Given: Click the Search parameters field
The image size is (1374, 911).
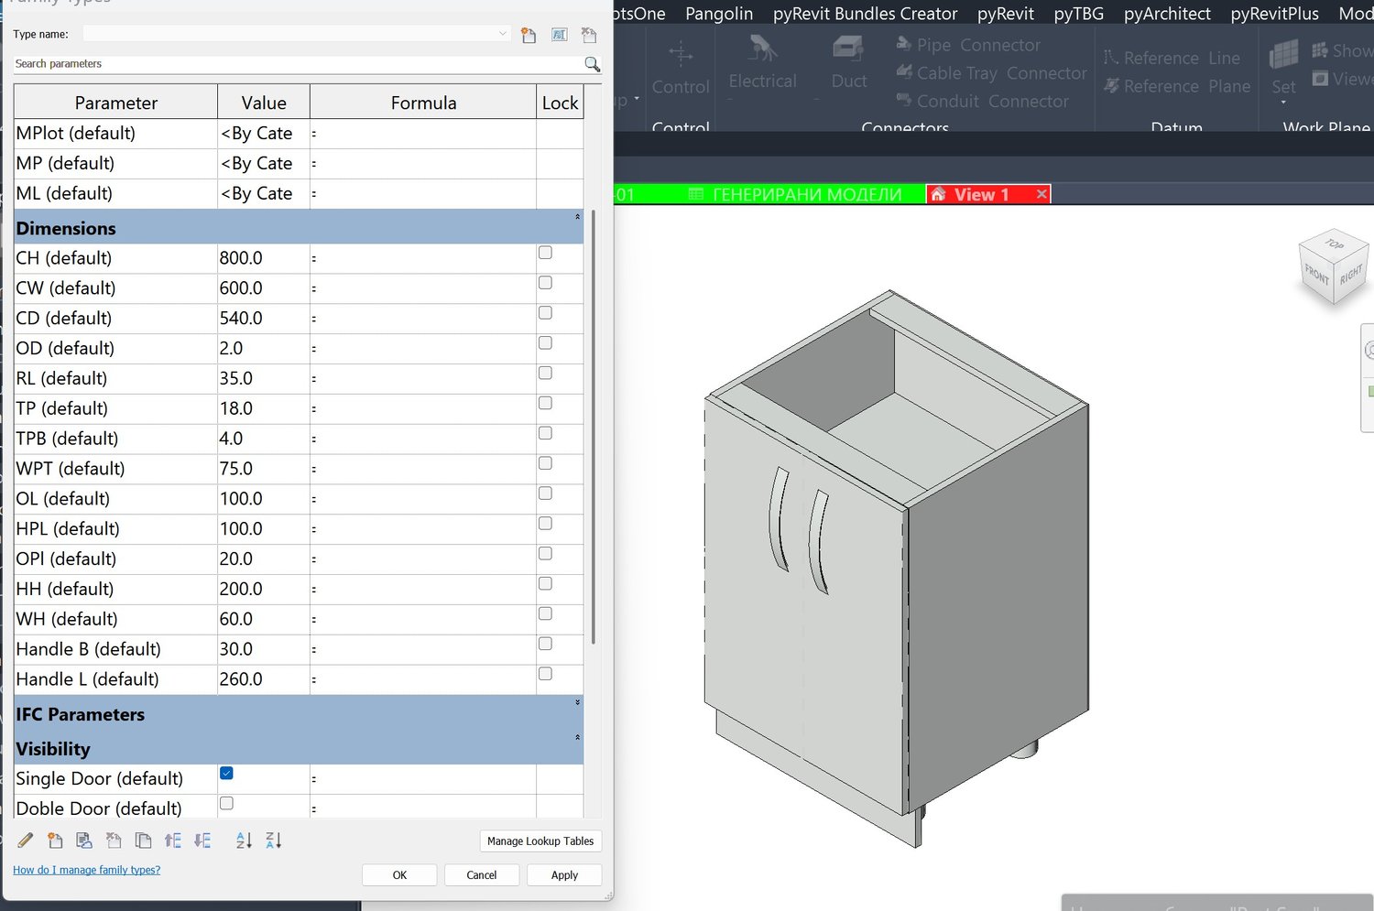Looking at the screenshot, I should click(x=298, y=64).
